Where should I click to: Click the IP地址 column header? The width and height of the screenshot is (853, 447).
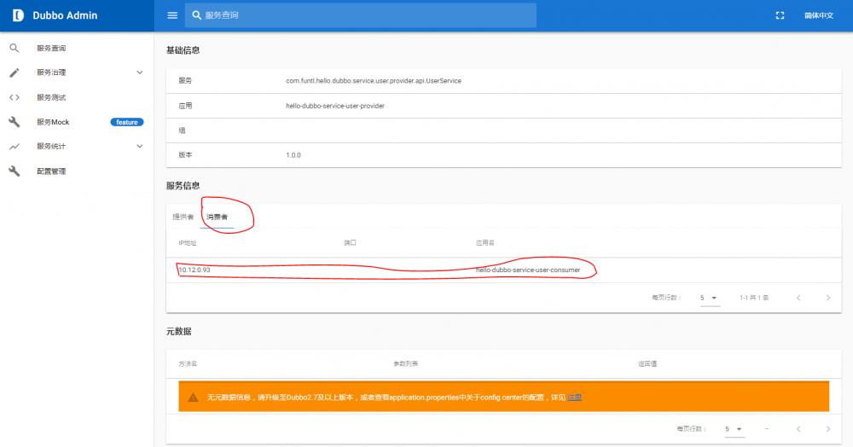click(x=188, y=243)
